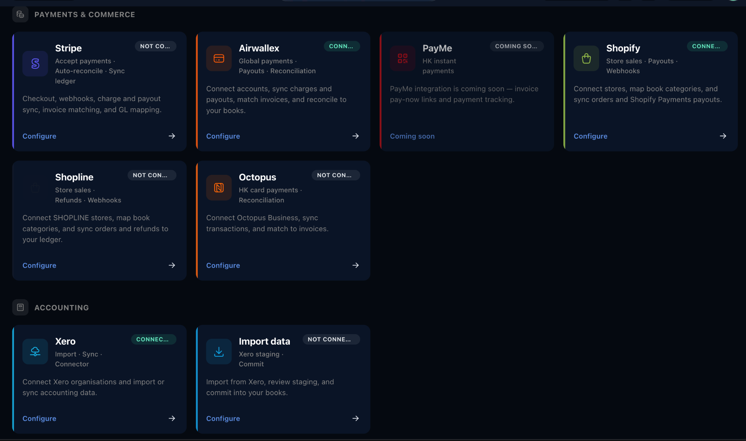Click Octopus's Not Connected status badge

point(336,175)
